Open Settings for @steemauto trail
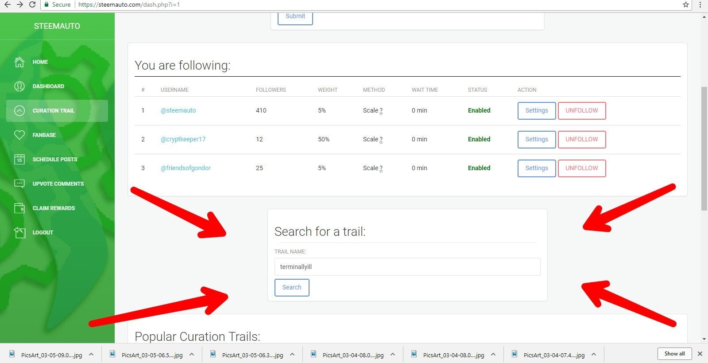The height and width of the screenshot is (363, 708). pos(537,111)
